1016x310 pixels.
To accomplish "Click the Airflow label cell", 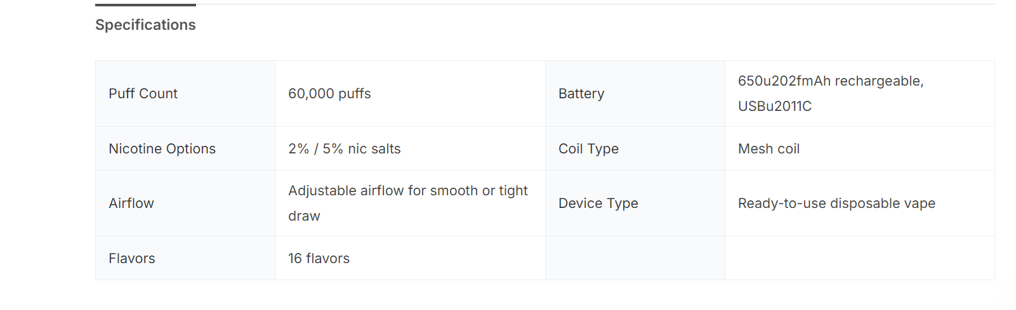I will click(131, 203).
